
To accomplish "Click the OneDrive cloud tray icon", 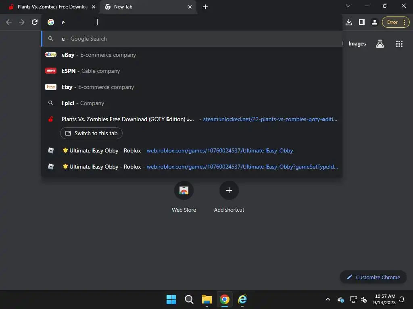I will point(340,299).
